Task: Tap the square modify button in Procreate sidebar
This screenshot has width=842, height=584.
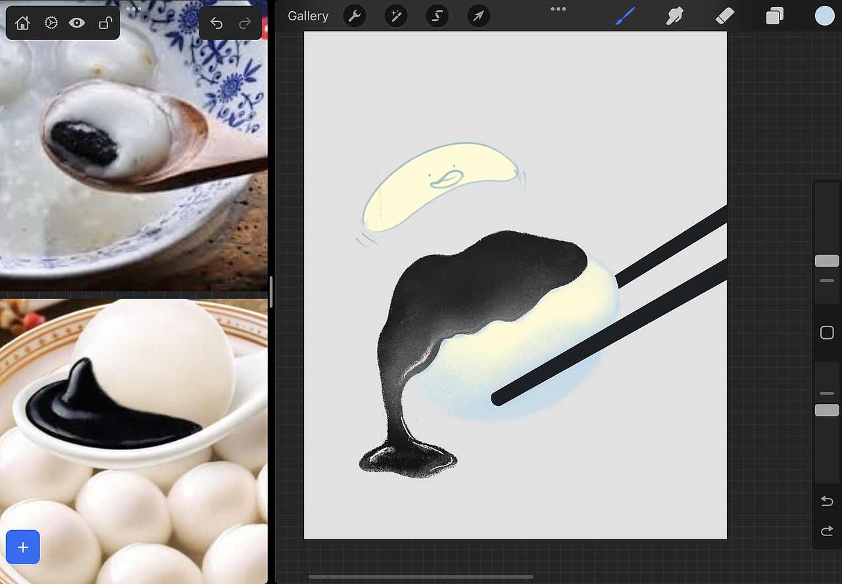Action: coord(827,332)
